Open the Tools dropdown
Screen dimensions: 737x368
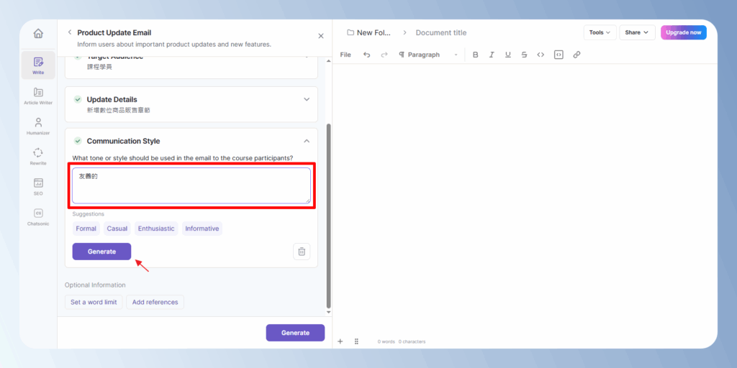click(x=600, y=32)
